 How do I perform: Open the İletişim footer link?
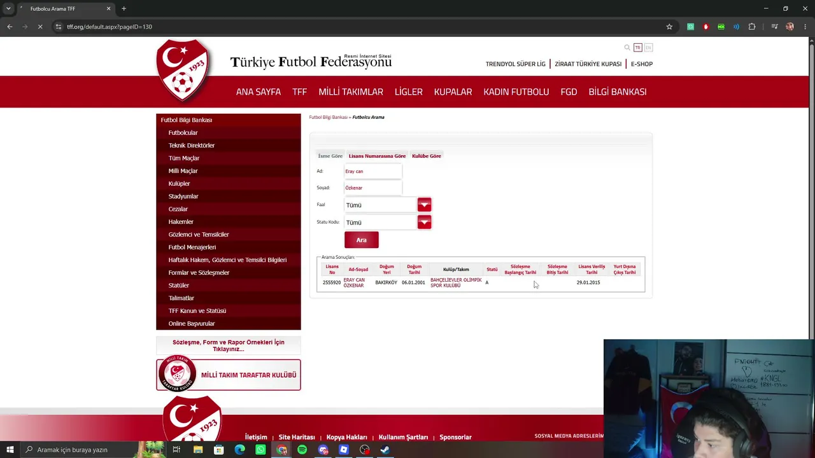point(256,437)
